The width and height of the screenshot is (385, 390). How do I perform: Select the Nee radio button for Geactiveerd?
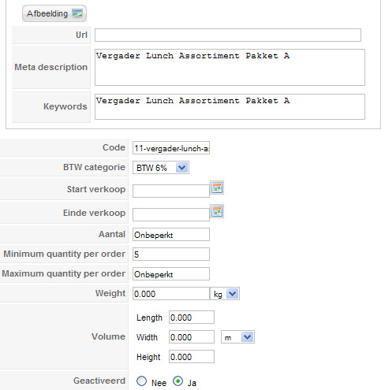point(141,381)
